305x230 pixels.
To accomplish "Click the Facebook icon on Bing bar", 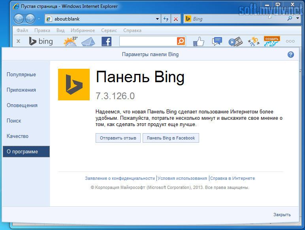I will pyautogui.click(x=106, y=41).
